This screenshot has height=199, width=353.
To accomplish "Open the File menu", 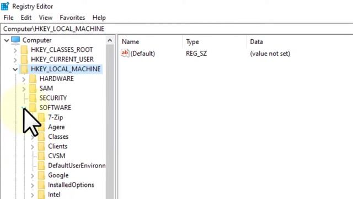I will (9, 18).
